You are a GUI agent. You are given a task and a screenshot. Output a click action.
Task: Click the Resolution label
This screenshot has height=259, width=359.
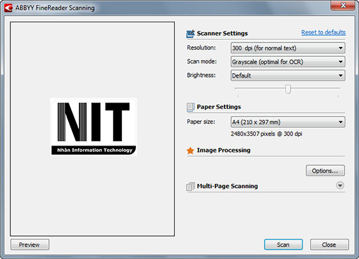[x=201, y=48]
